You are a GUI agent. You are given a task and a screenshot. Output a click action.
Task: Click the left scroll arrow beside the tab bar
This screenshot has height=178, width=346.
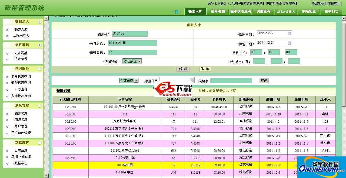[x=173, y=12]
